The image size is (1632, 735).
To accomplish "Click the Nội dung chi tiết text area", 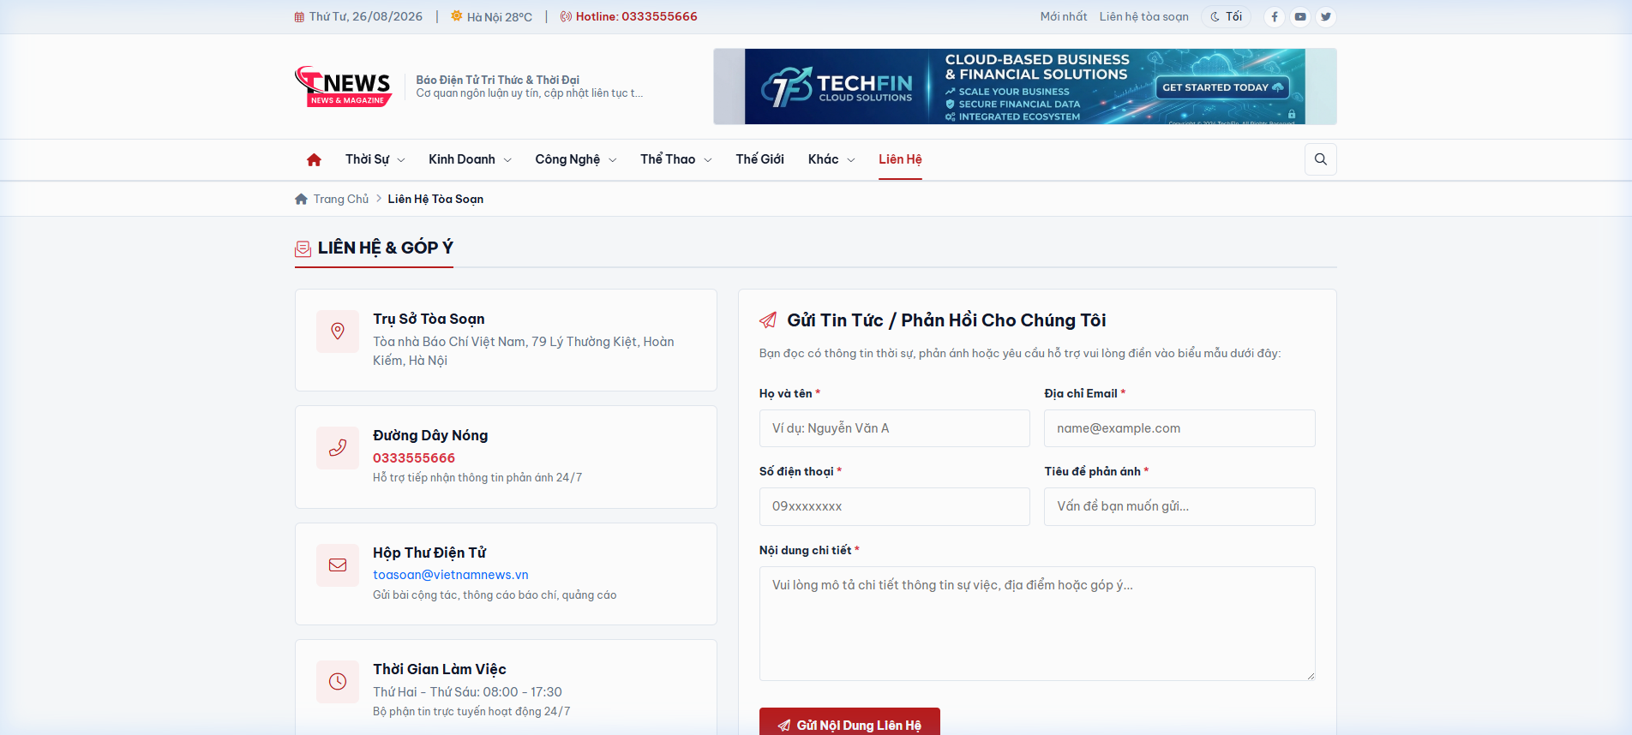I will click(1037, 624).
